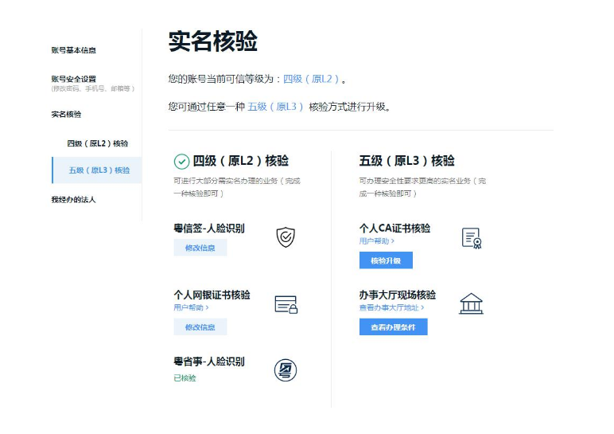The image size is (614, 434).
Task: Click the 办事大厅现场核验 heading
Action: coord(398,295)
